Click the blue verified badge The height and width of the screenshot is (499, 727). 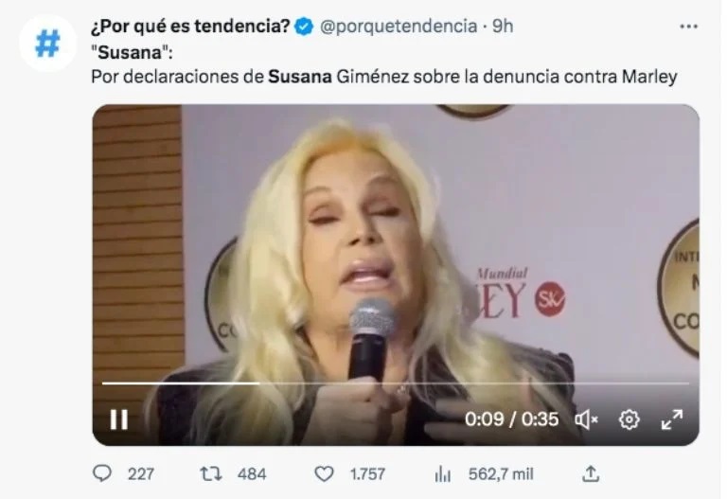point(304,27)
